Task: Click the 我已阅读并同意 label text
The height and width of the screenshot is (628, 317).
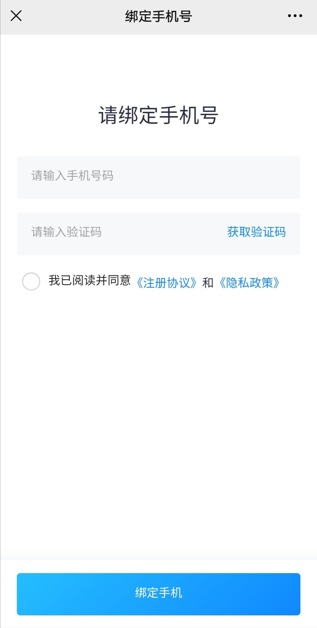Action: point(90,280)
